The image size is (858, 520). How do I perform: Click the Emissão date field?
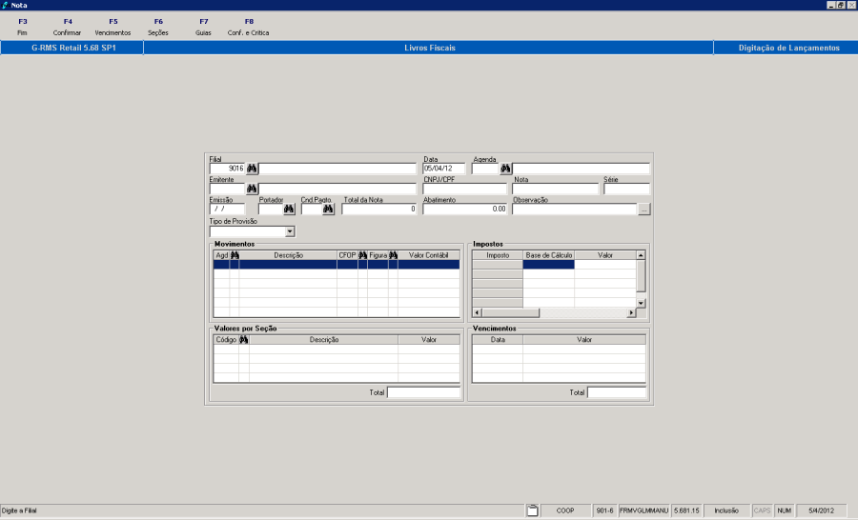pyautogui.click(x=227, y=209)
